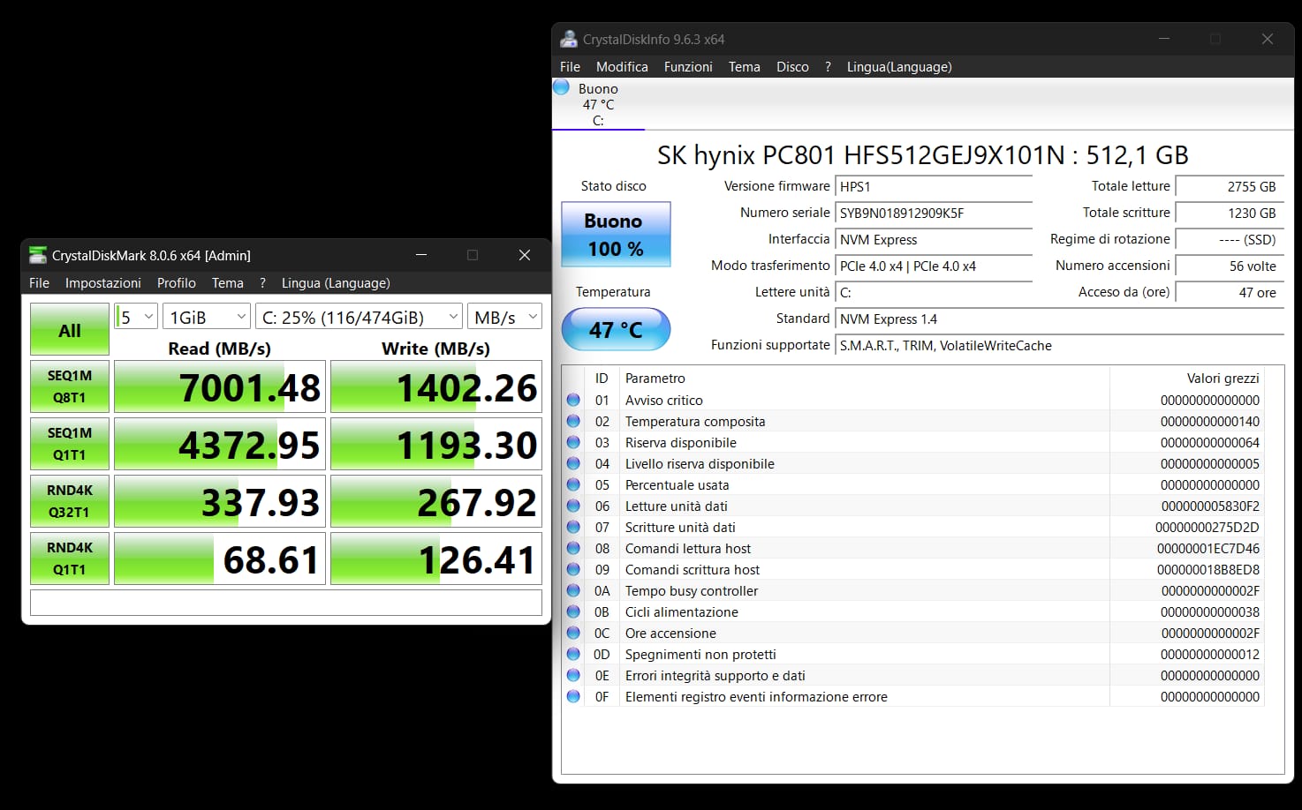Viewport: 1302px width, 810px height.
Task: Click status orb of Riserva disponibile row
Action: [573, 442]
